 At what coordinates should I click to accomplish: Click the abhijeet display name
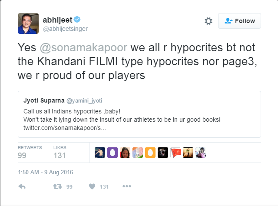pyautogui.click(x=57, y=20)
